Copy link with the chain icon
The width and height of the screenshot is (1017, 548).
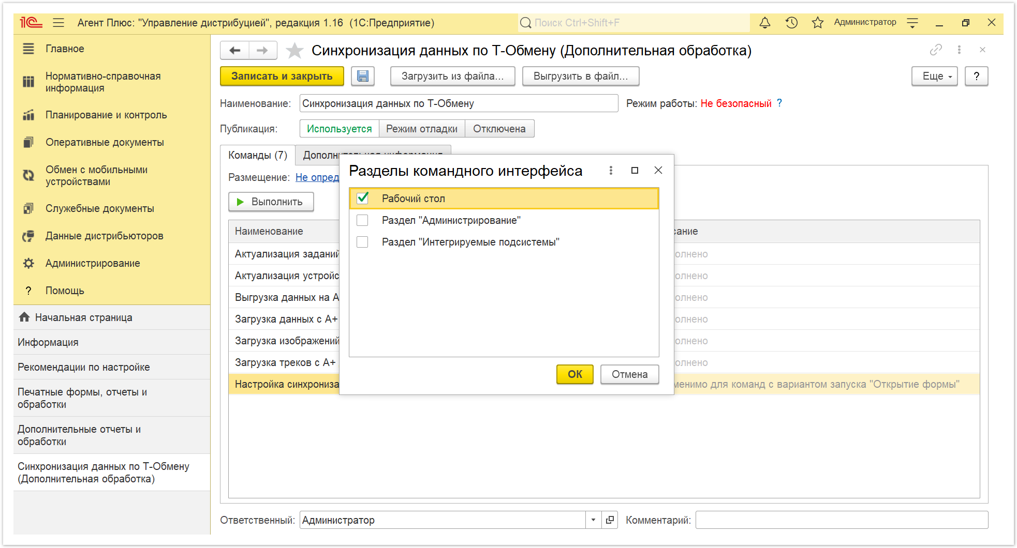coord(936,50)
